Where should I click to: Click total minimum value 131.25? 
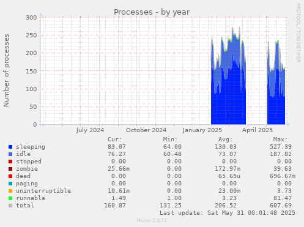(171, 206)
